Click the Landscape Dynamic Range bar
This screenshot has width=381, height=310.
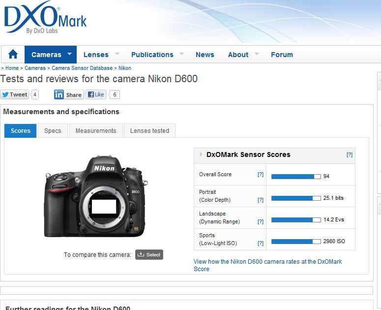coord(296,220)
